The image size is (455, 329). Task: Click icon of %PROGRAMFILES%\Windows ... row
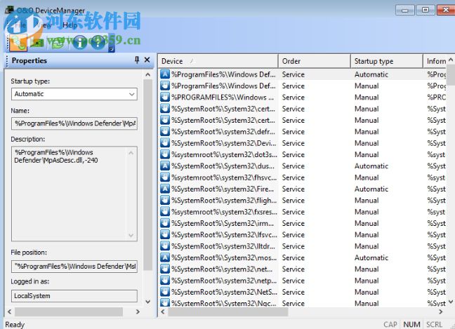pos(165,97)
